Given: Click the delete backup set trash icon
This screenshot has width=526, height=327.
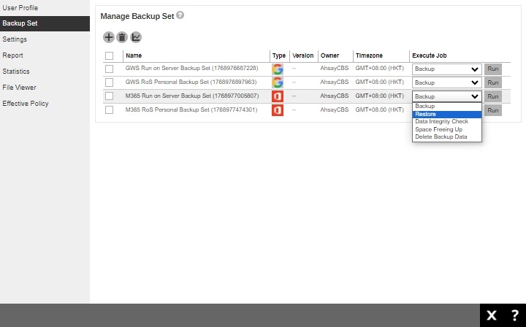Looking at the screenshot, I should (122, 37).
